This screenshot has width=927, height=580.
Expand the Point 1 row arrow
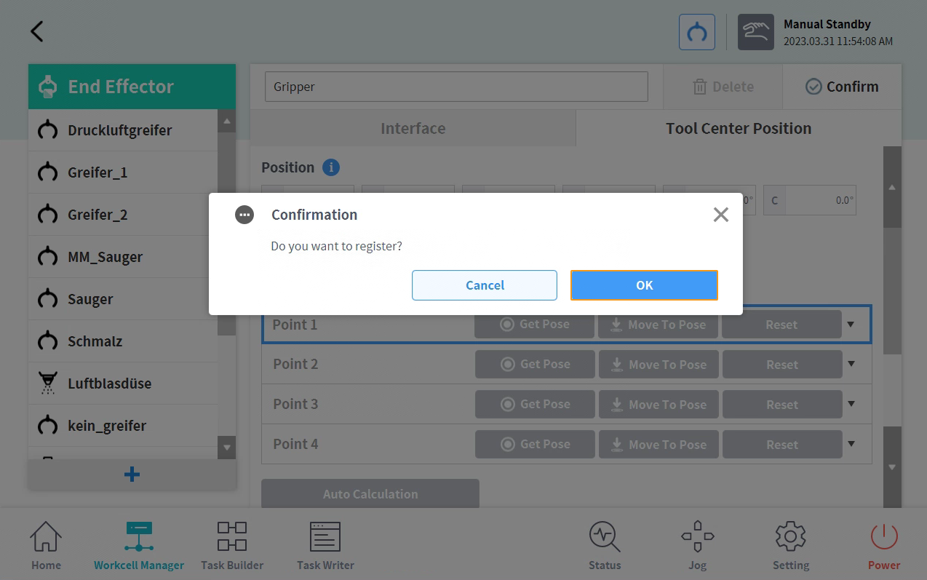click(851, 325)
